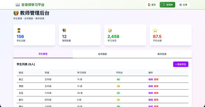The width and height of the screenshot is (205, 107).
Task: Edit 赵六's record via 编辑
Action: tap(151, 100)
